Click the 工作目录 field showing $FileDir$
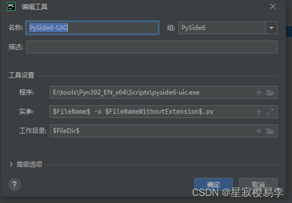The height and width of the screenshot is (203, 292). pos(163,131)
